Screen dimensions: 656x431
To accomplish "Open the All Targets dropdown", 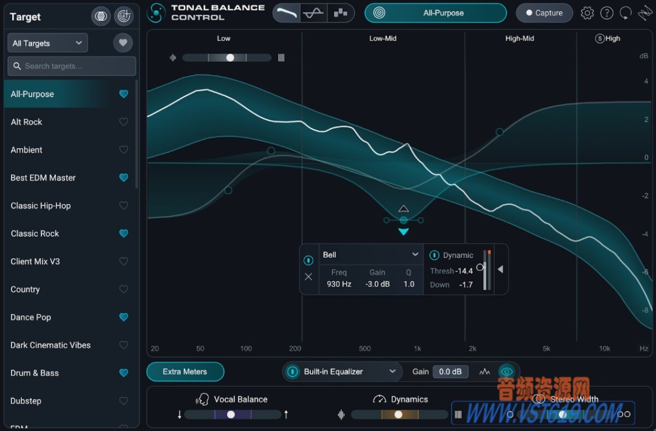I will (x=47, y=42).
